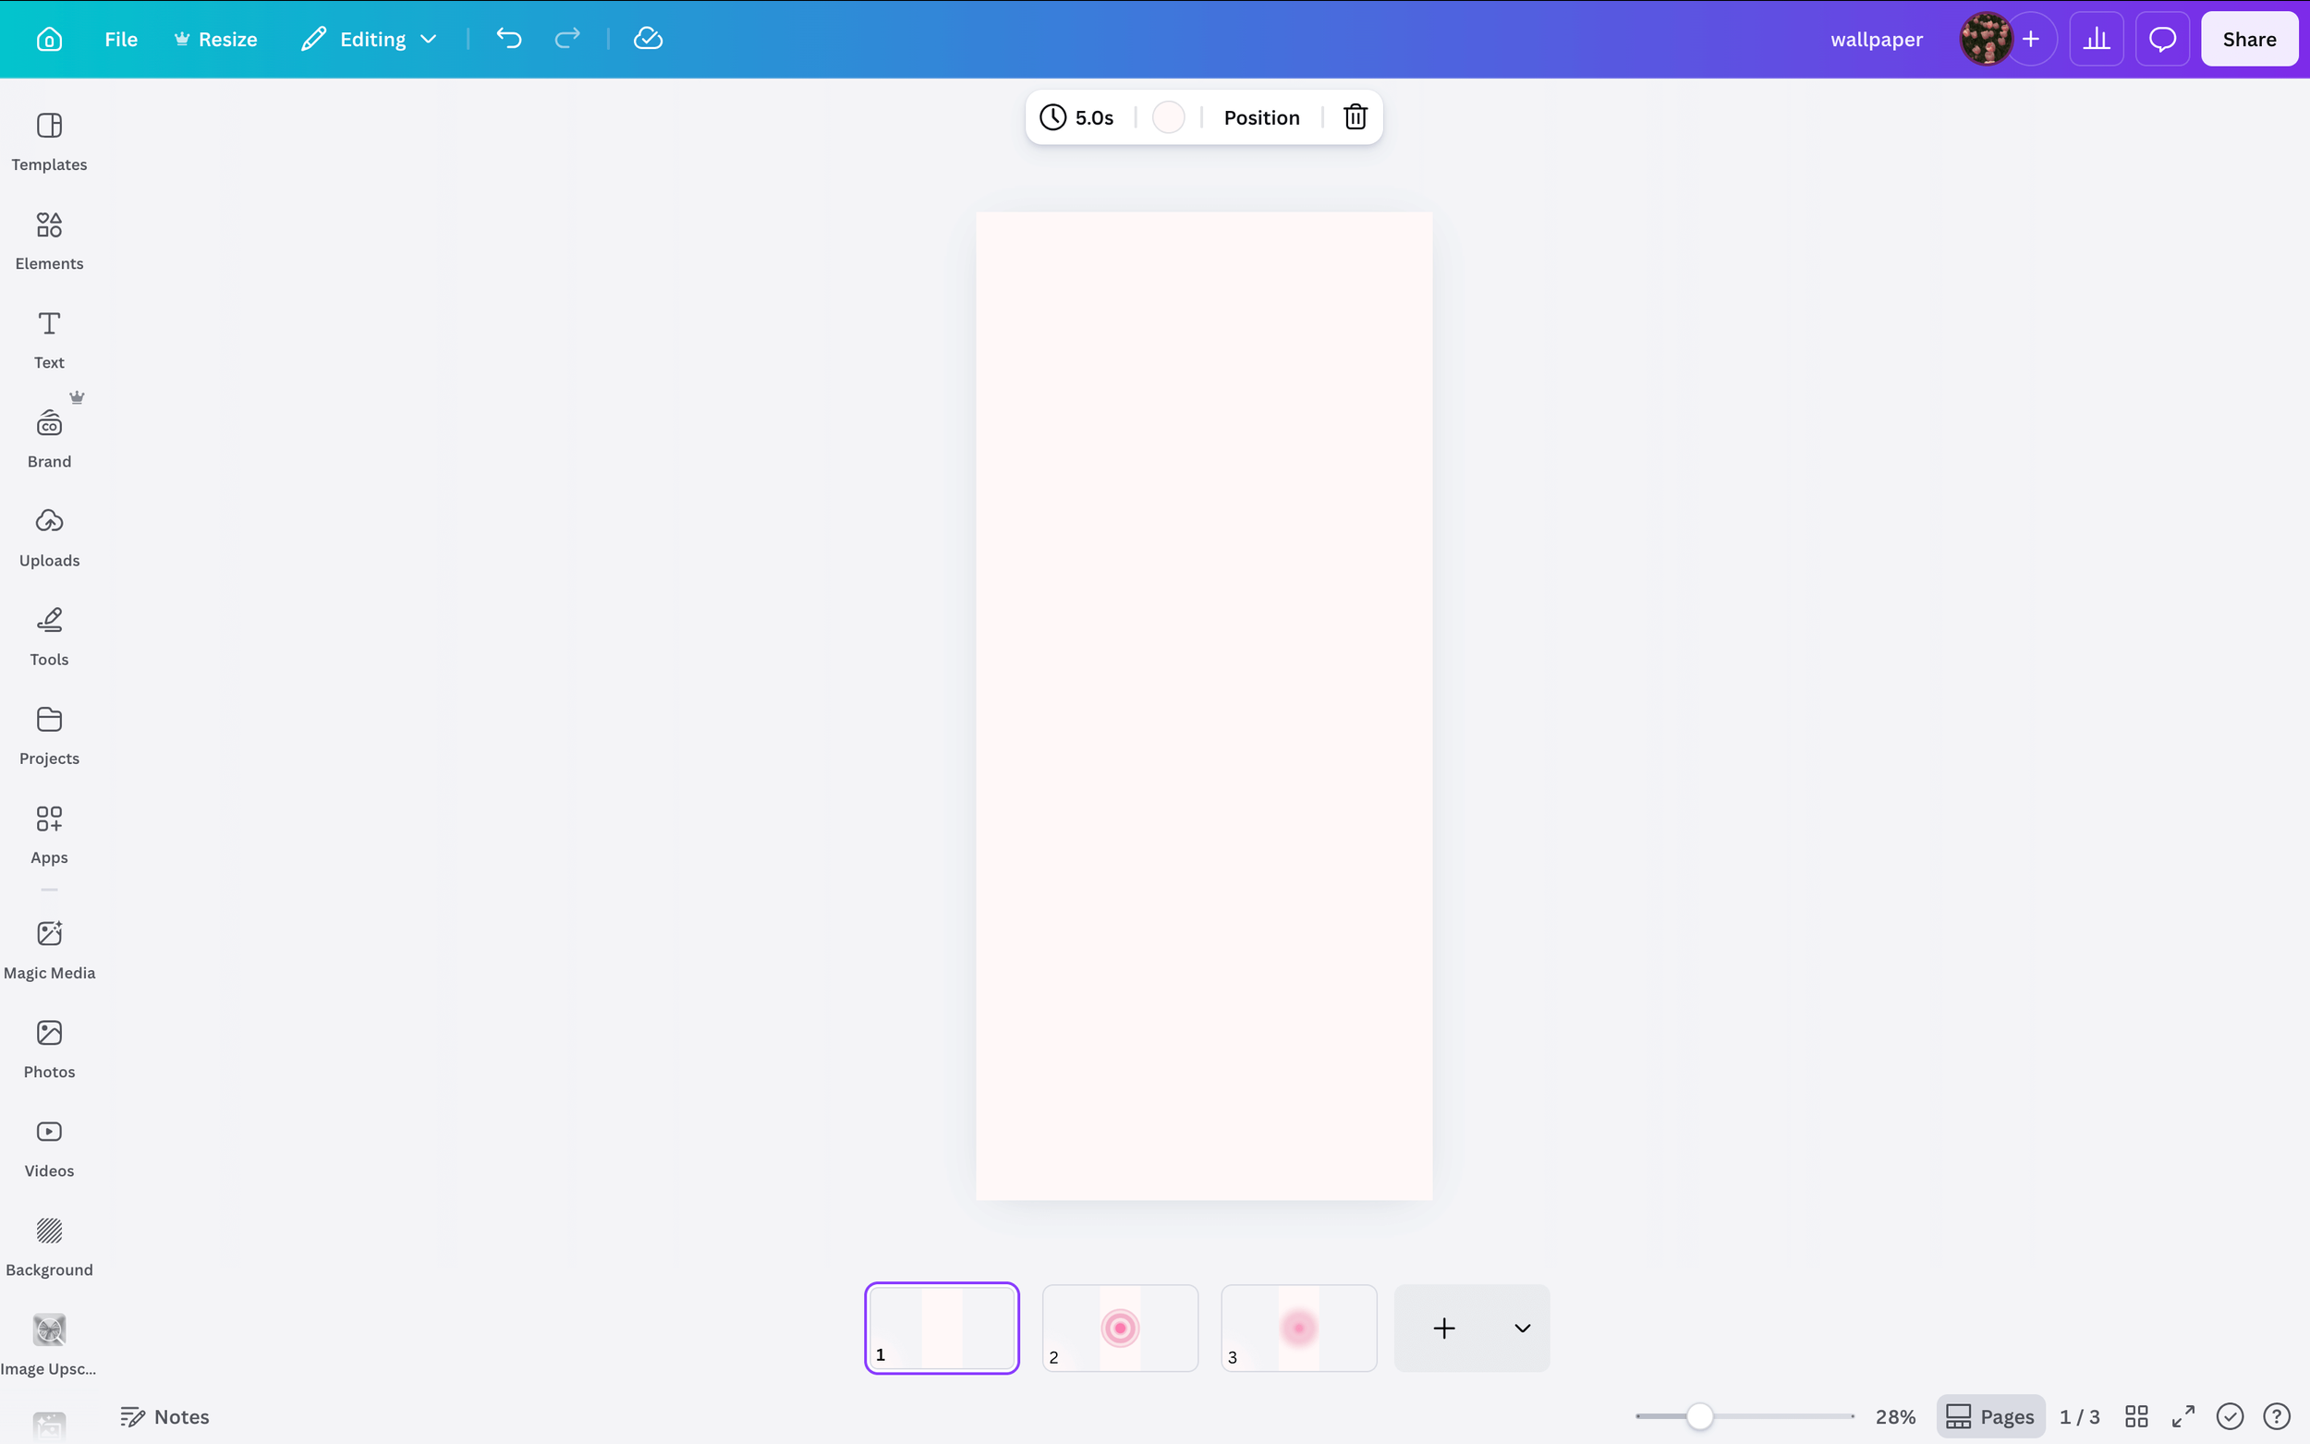Open the page duration 5.0s setting
Viewport: 2310px width, 1444px height.
click(1078, 116)
